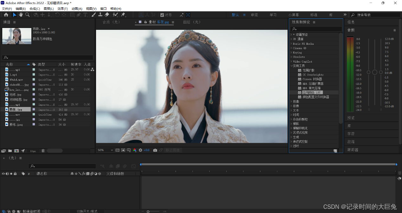Expand the 动画预设 effects category
This screenshot has width=402, height=213.
tap(291, 35)
